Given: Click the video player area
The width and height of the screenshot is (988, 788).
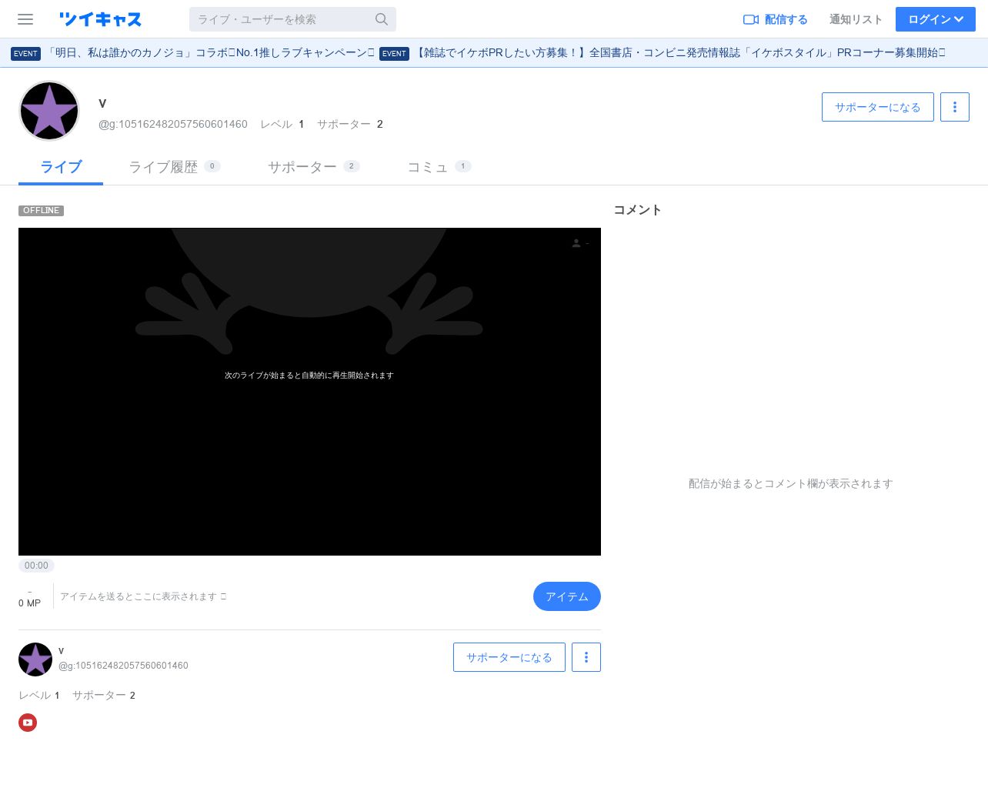Looking at the screenshot, I should click(309, 392).
